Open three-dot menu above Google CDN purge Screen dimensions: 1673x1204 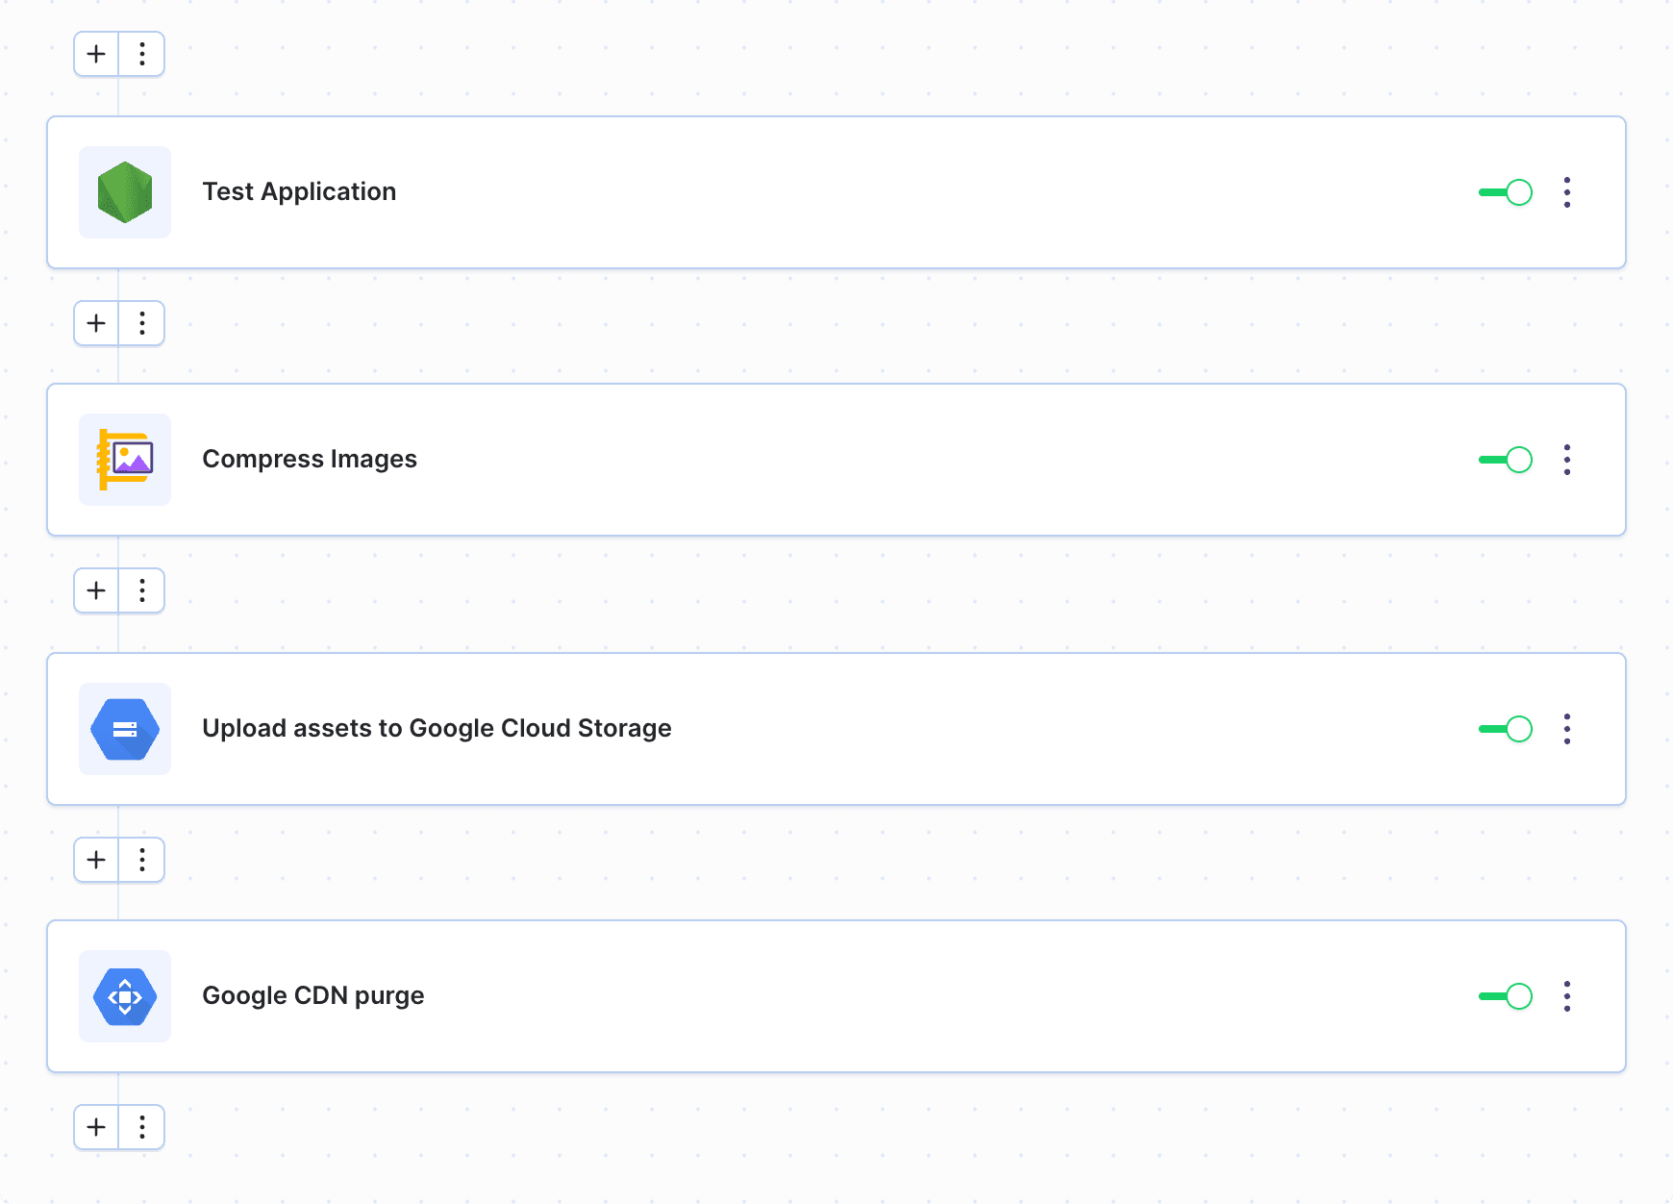coord(142,860)
